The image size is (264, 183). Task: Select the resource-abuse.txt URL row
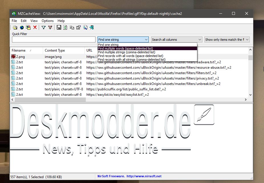pyautogui.click(x=159, y=68)
